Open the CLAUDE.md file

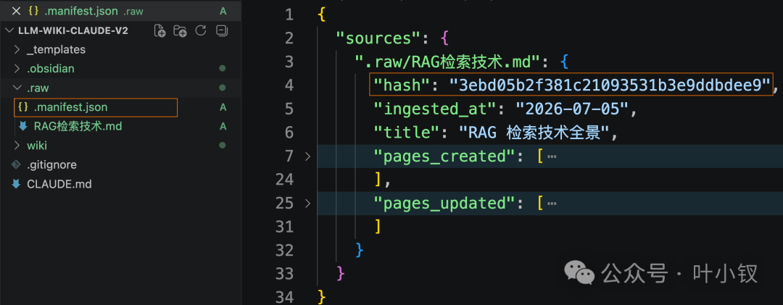59,184
